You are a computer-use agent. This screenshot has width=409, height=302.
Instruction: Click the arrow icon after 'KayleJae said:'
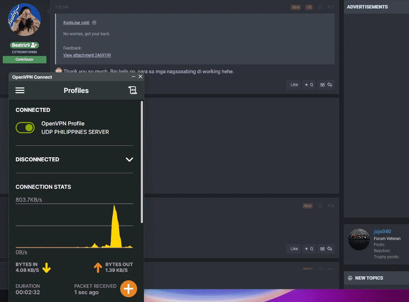tap(94, 23)
